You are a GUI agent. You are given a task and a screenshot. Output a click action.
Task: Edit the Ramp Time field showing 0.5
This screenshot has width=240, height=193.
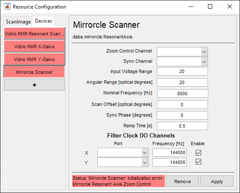click(182, 126)
